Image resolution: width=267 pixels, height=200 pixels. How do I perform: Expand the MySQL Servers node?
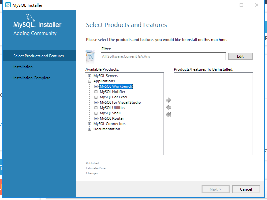point(89,76)
